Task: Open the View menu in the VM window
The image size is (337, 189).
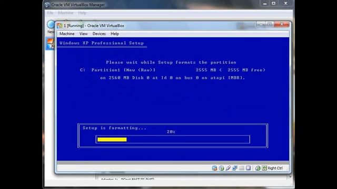Action: click(83, 34)
